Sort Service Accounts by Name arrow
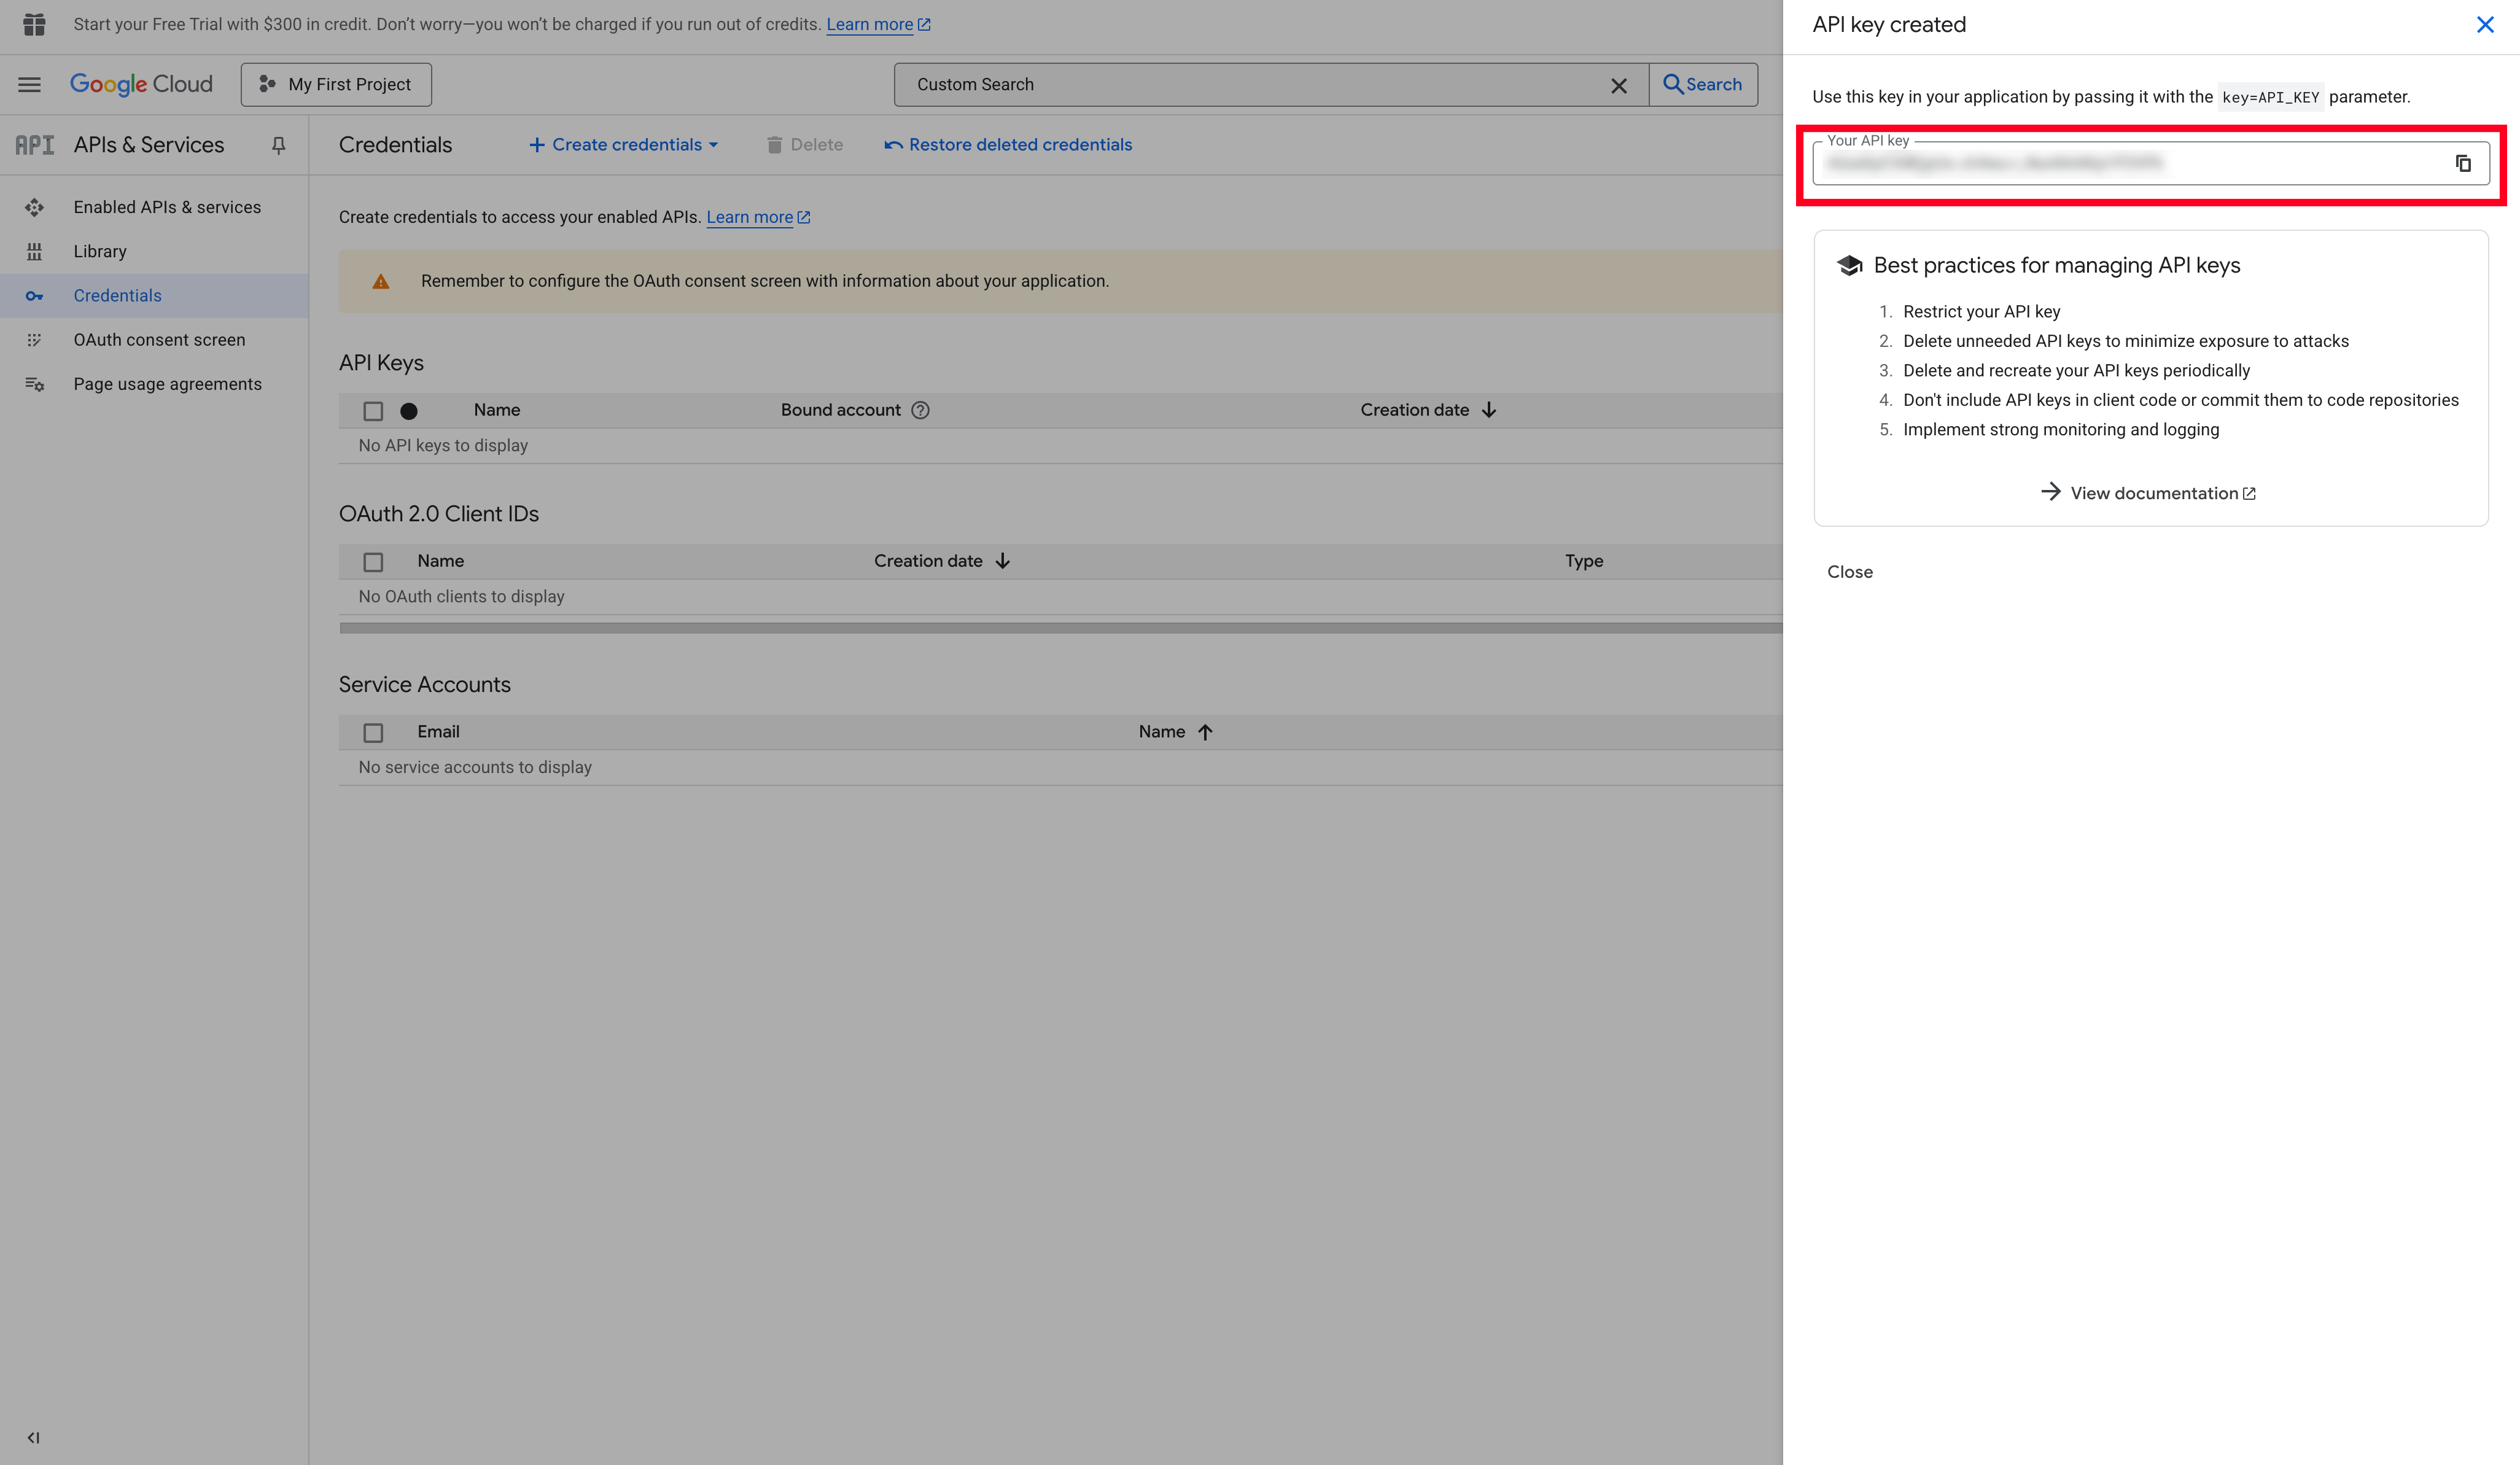The height and width of the screenshot is (1465, 2520). (x=1205, y=732)
